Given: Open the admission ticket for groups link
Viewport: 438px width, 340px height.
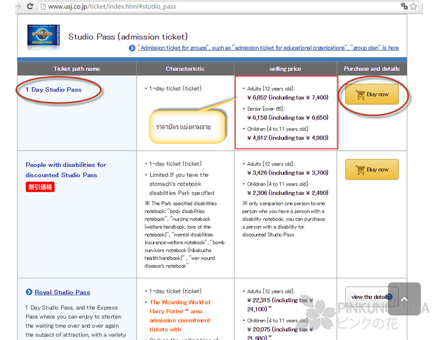Looking at the screenshot, I should (268, 48).
